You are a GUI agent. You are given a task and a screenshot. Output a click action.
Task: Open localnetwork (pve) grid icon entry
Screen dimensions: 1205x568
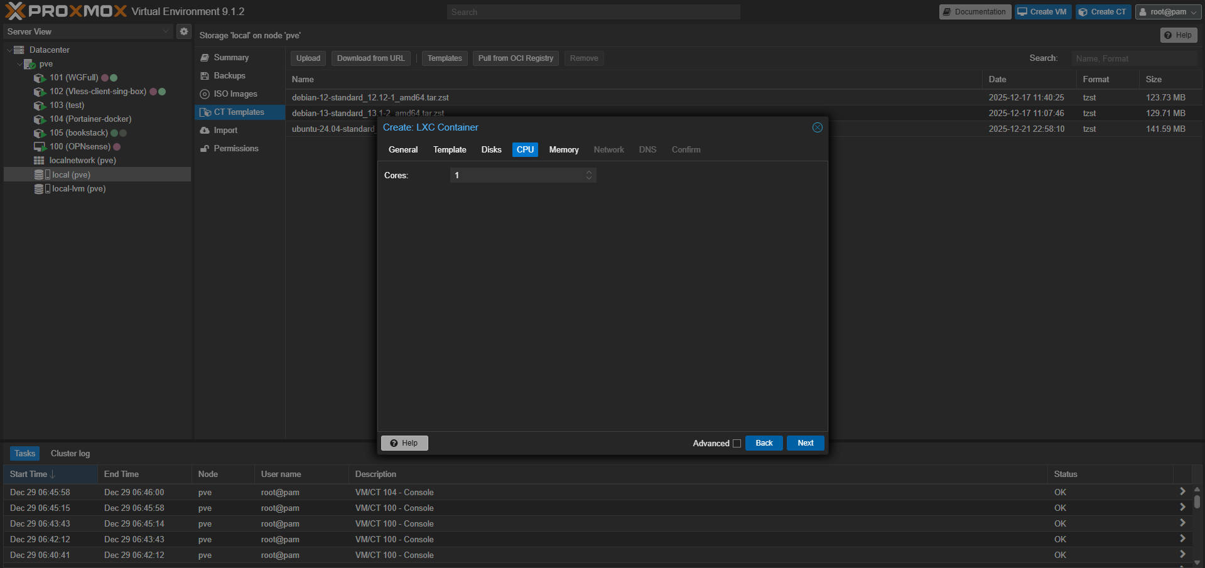pos(39,161)
